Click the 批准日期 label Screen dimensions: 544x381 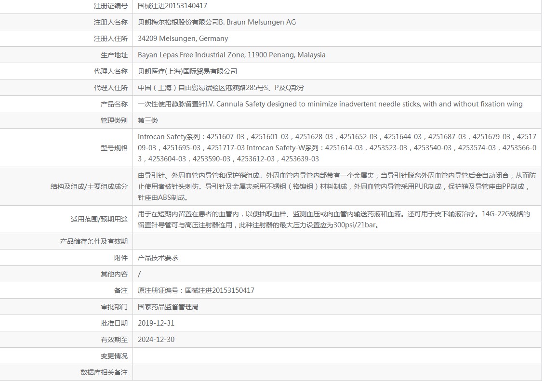(114, 323)
